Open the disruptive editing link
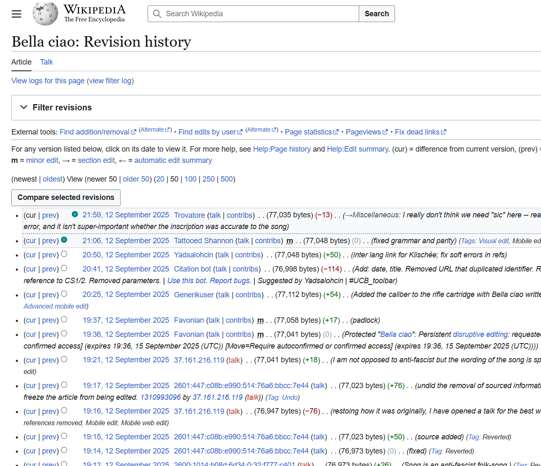Image resolution: width=541 pixels, height=466 pixels. [481, 334]
